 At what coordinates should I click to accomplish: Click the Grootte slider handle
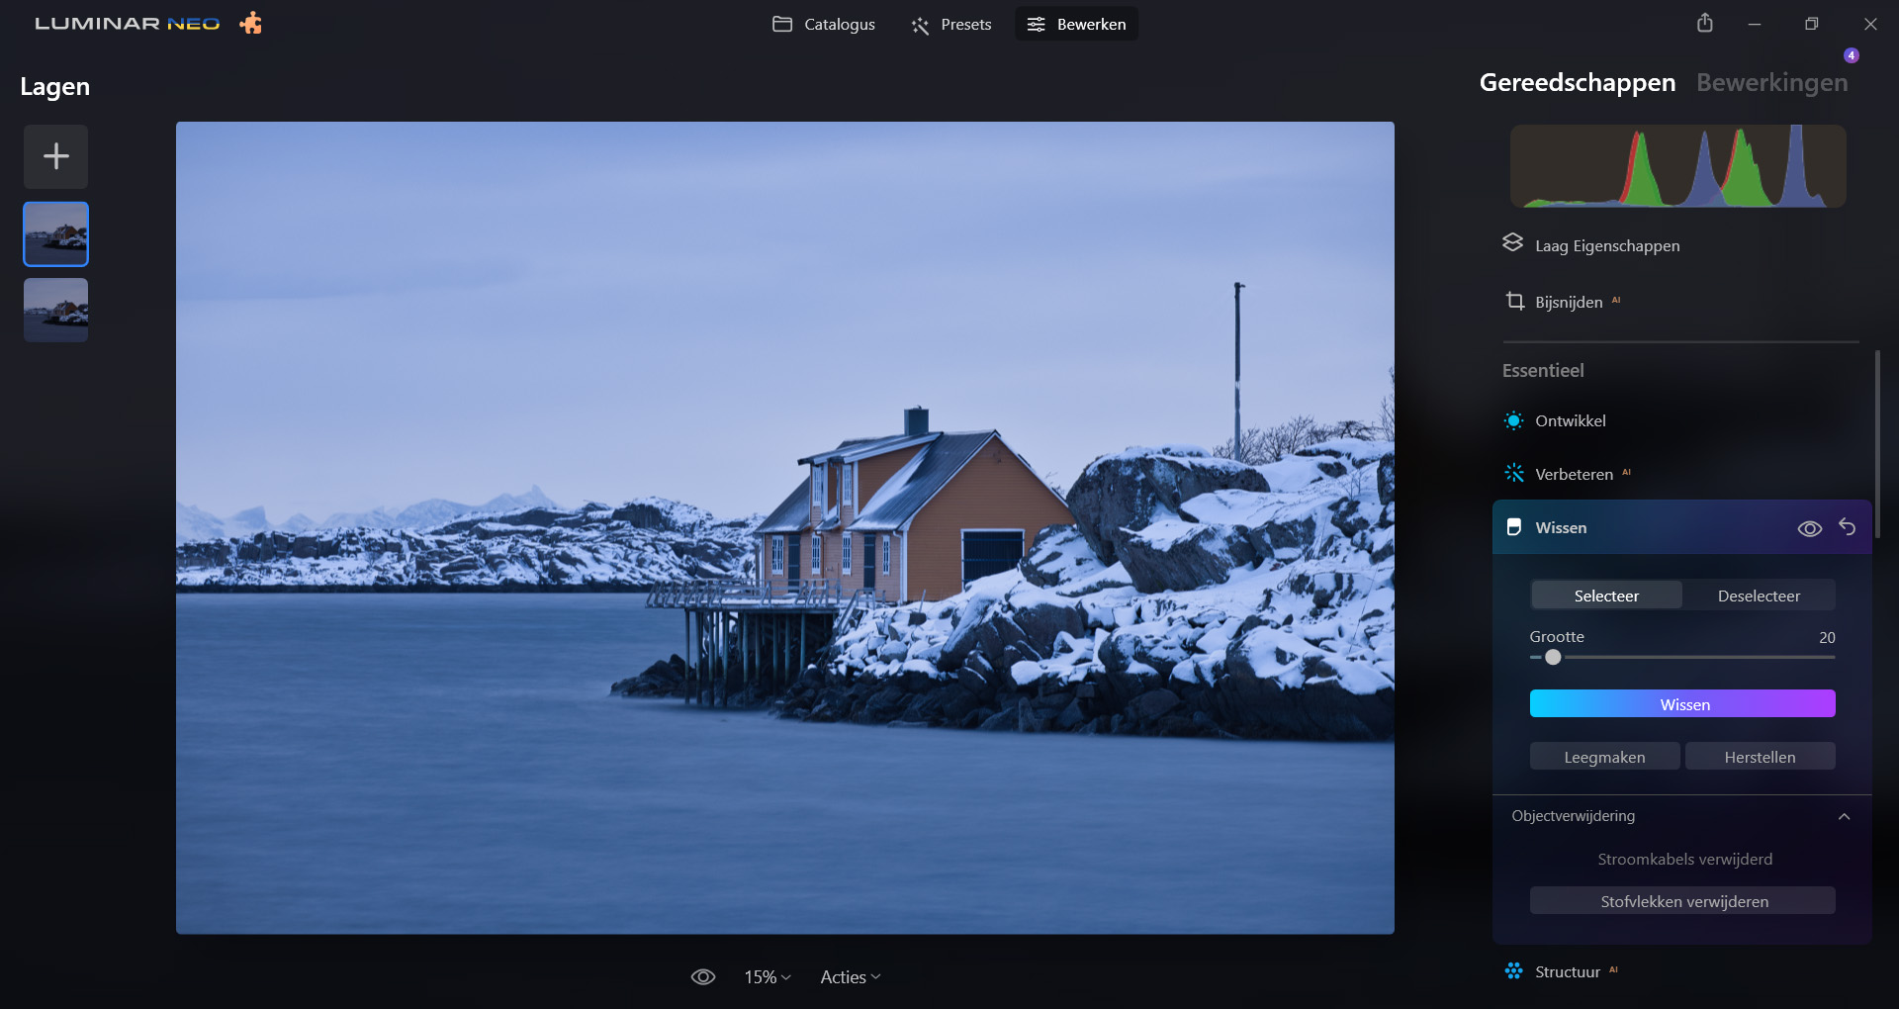point(1553,657)
